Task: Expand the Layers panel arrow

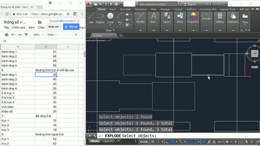Action: (x=167, y=30)
